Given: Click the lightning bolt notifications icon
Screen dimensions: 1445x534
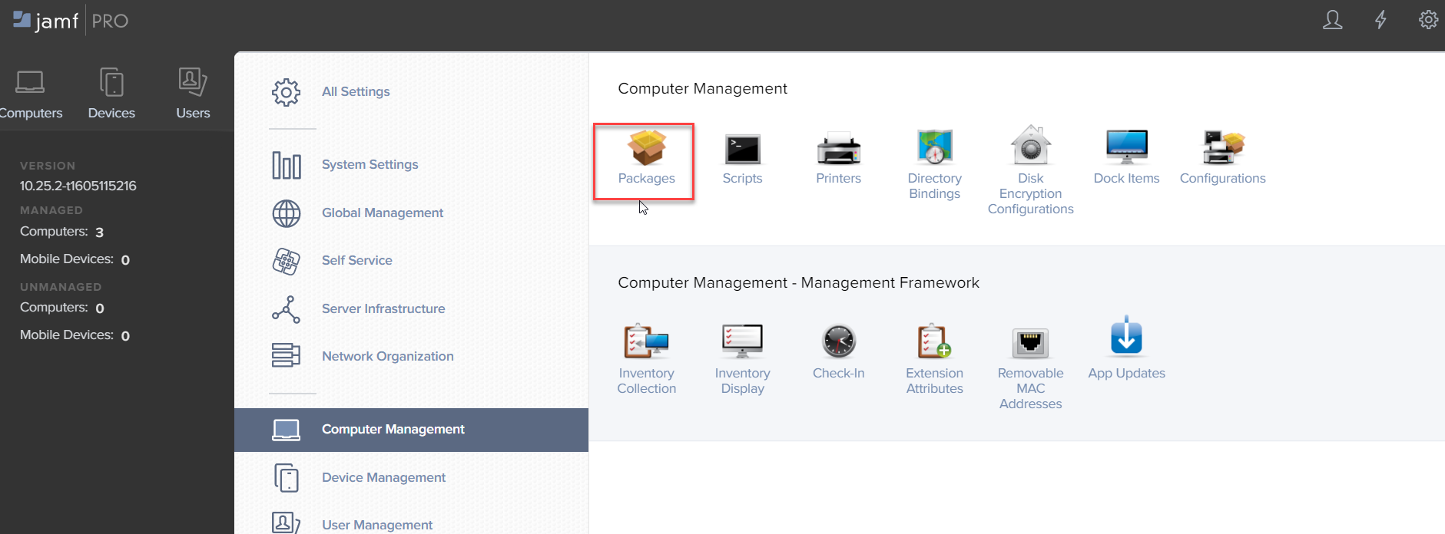Looking at the screenshot, I should [x=1380, y=20].
